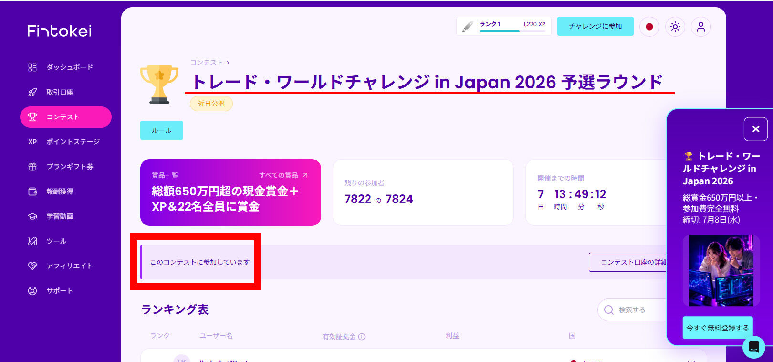
Task: Click the popup promotional traders image
Action: [721, 270]
